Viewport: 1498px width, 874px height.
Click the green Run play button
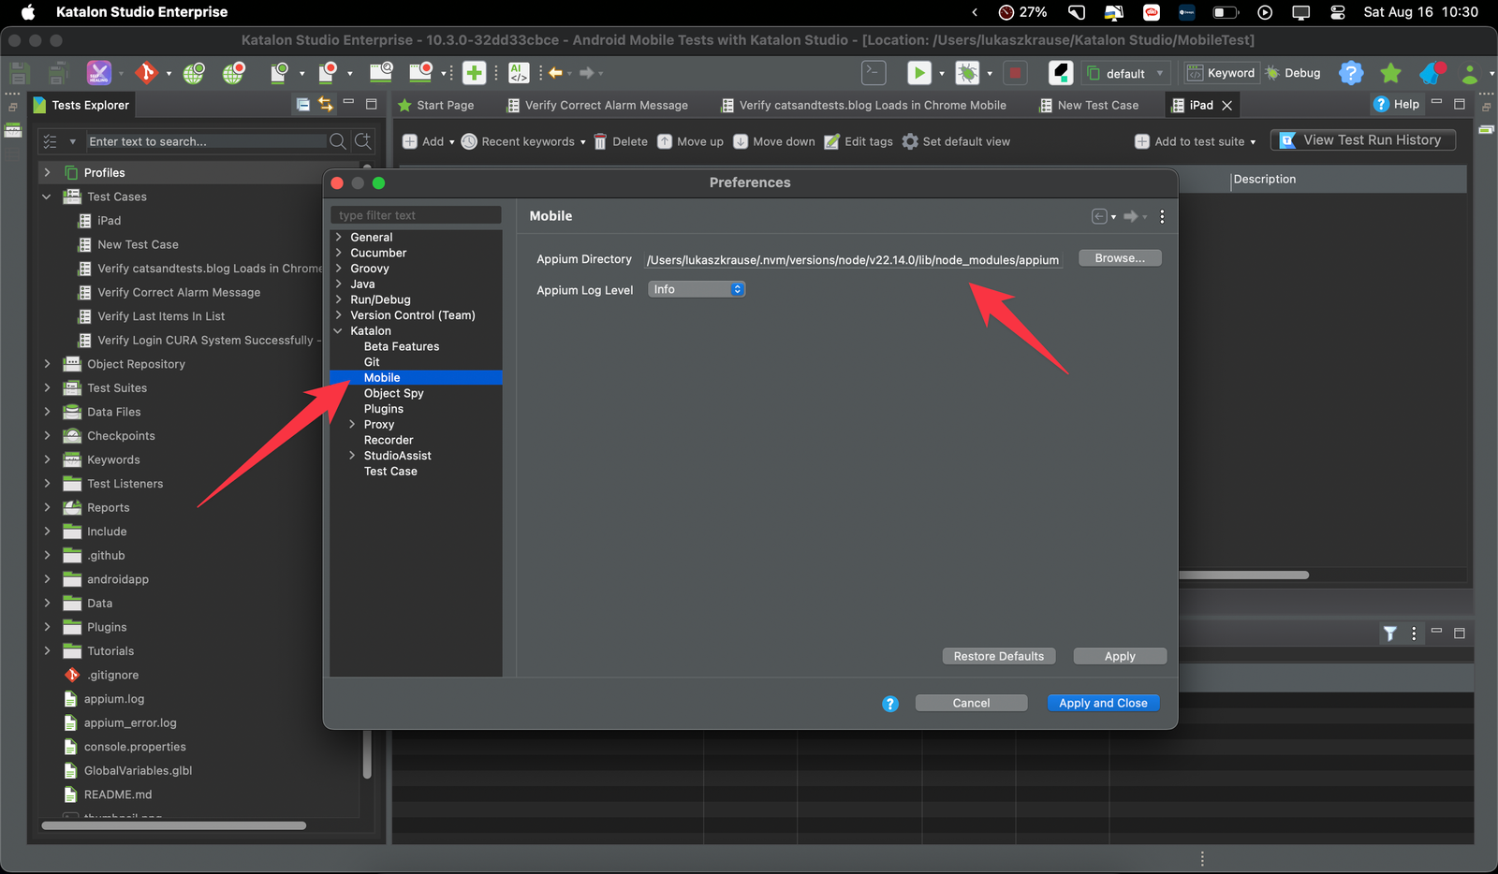[x=919, y=73]
